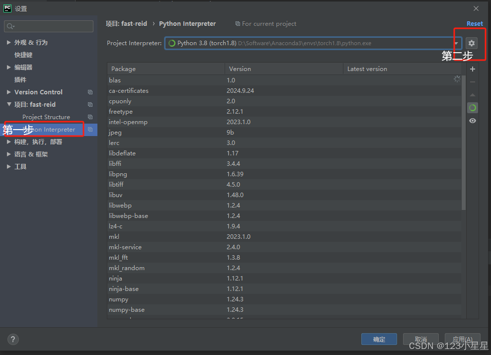The height and width of the screenshot is (355, 491).
Task: Click the upgrade package up-arrow icon
Action: (473, 95)
